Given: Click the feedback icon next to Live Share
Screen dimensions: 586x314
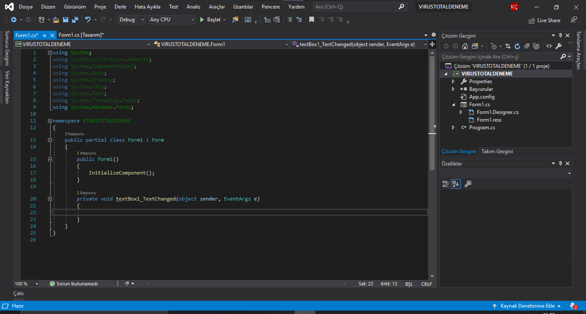Looking at the screenshot, I should click(574, 20).
